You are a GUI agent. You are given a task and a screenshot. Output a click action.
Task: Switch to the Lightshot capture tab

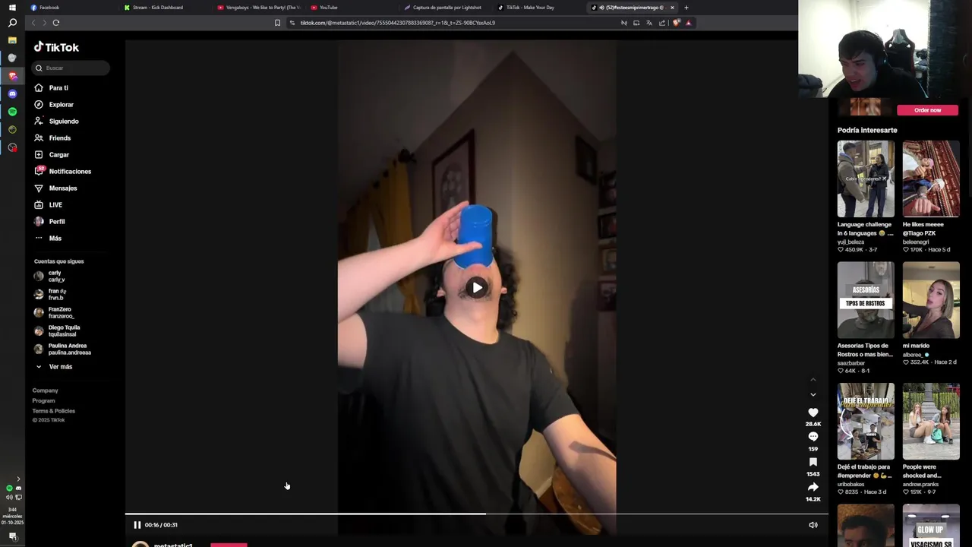(446, 8)
